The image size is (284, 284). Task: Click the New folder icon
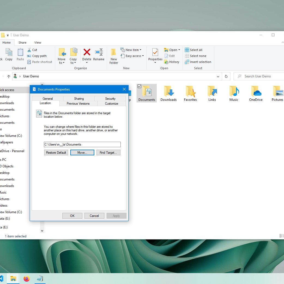pyautogui.click(x=114, y=52)
